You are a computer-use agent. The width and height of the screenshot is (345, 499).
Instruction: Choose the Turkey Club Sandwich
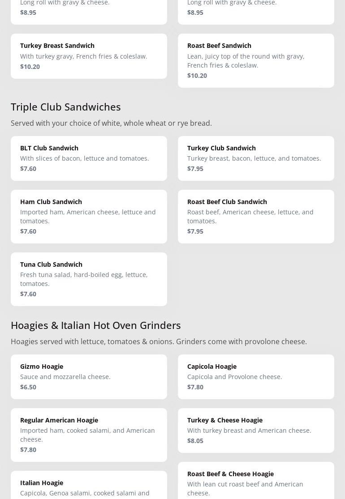[256, 158]
